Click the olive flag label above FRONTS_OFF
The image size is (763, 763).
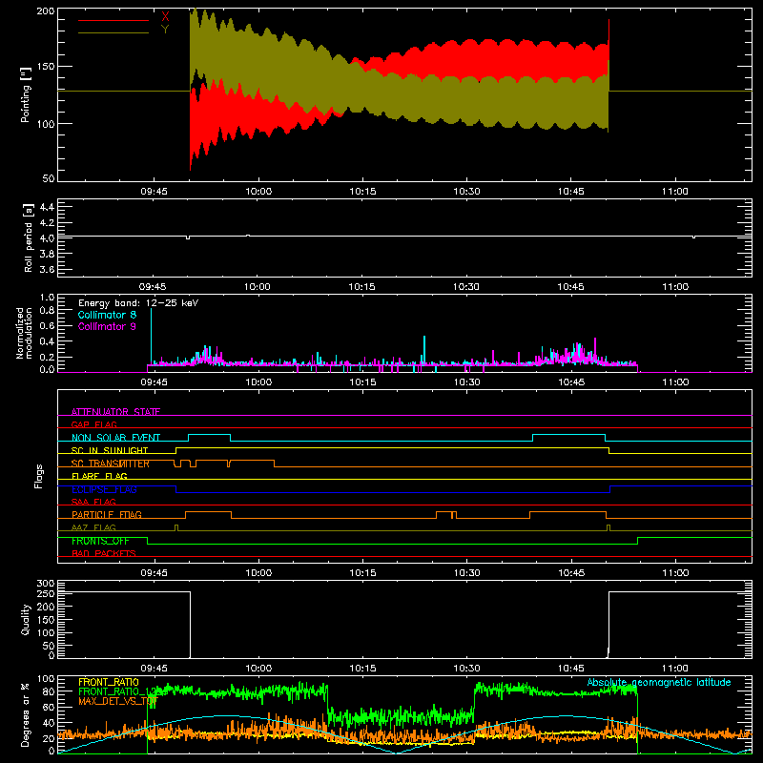click(x=93, y=527)
